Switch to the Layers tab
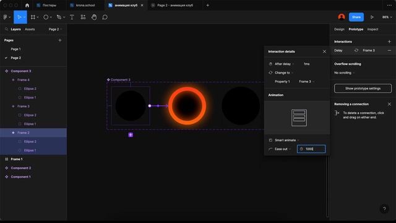This screenshot has height=223, width=396. coord(15,29)
